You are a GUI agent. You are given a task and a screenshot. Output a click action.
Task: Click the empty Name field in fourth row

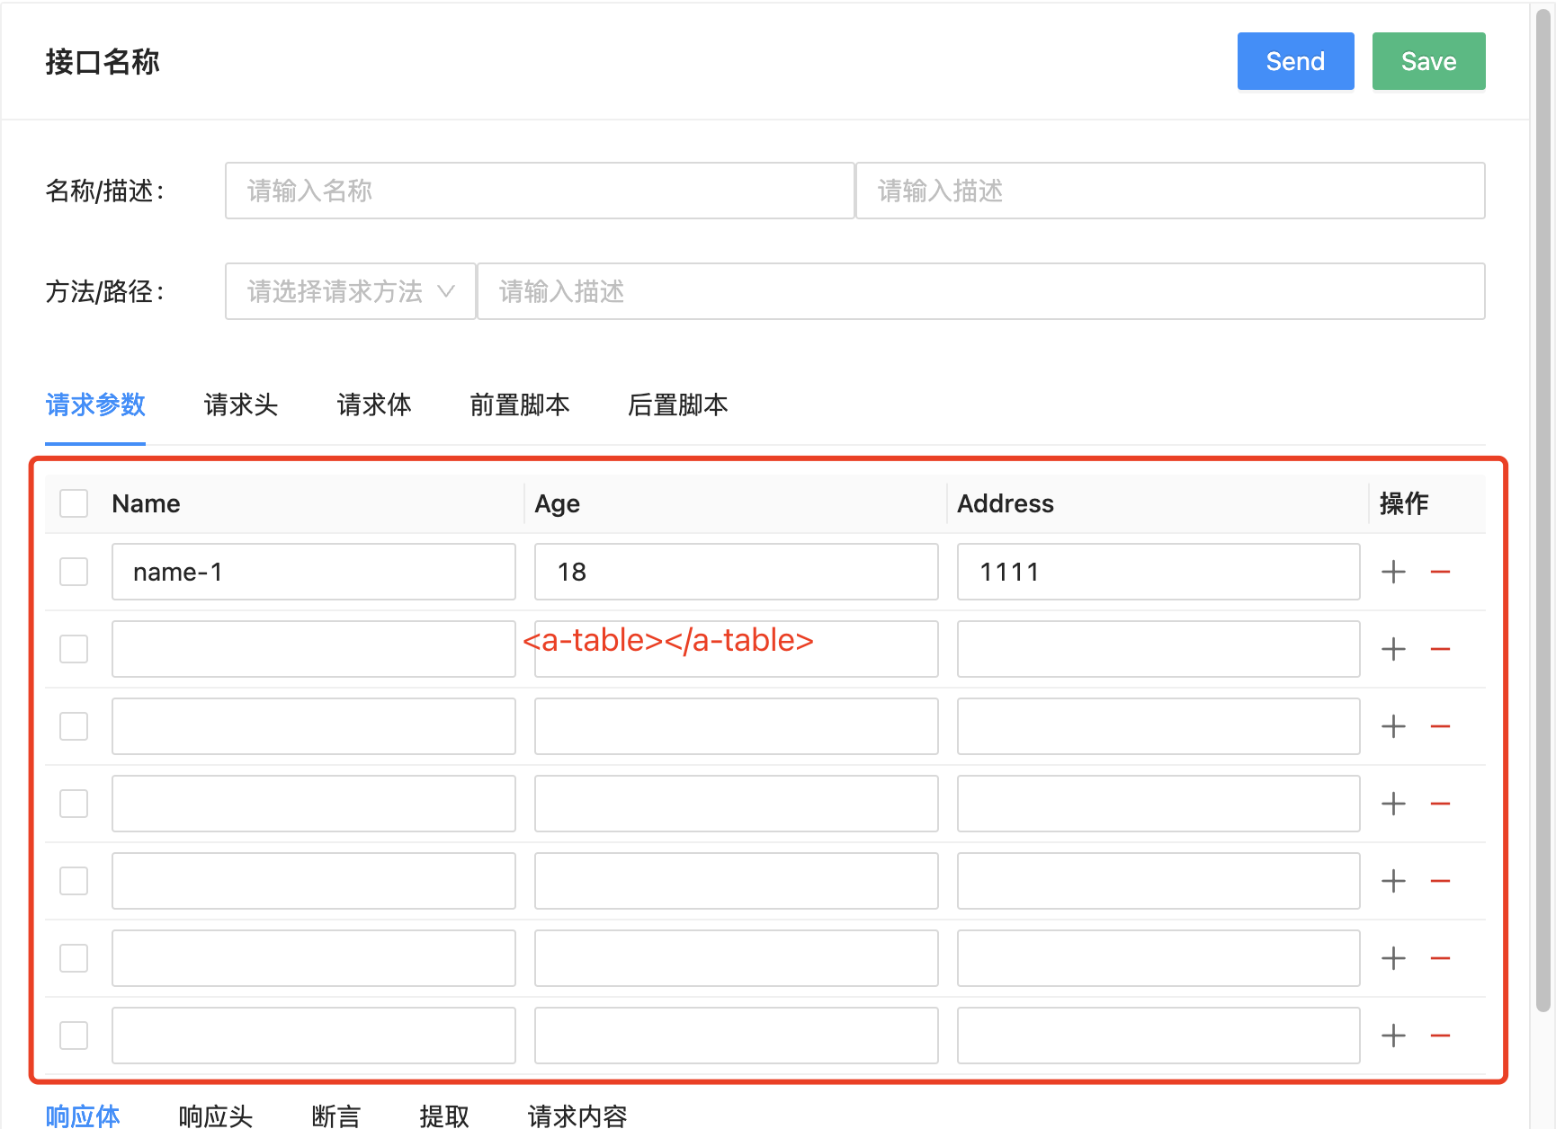click(x=314, y=804)
